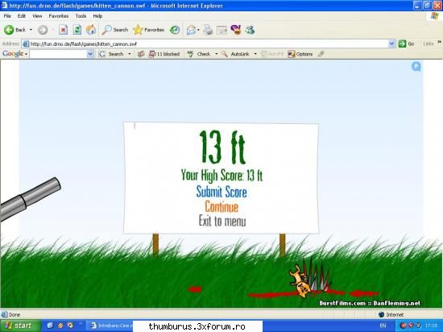Switch to the Intrebare taskbar window button
Image resolution: width=443 pixels, height=332 pixels.
pyautogui.click(x=110, y=326)
